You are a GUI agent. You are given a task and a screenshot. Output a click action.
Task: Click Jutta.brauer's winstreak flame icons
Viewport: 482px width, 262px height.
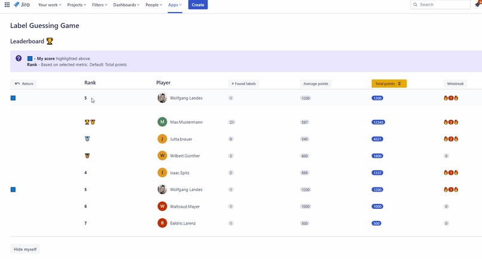coord(451,139)
